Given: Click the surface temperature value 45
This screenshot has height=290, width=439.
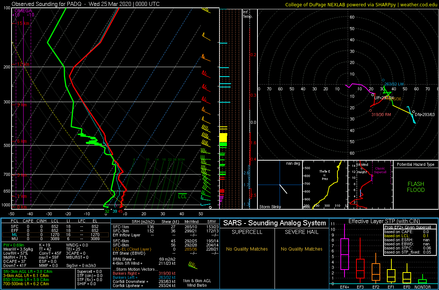Looking at the screenshot, I should pyautogui.click(x=121, y=211).
